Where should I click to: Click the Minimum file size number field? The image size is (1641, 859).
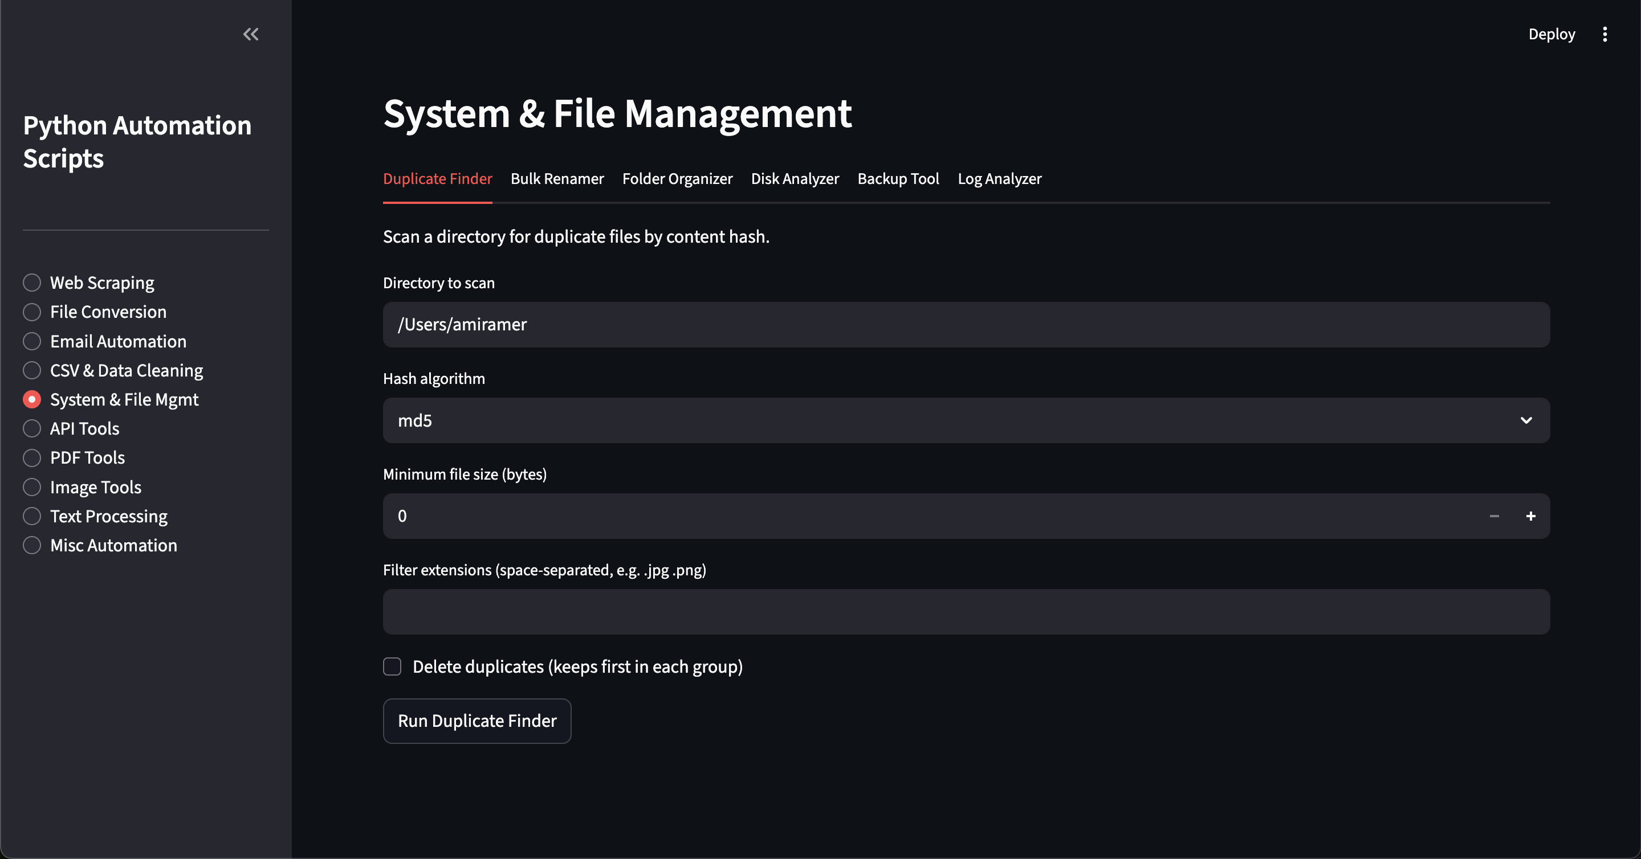pos(892,517)
